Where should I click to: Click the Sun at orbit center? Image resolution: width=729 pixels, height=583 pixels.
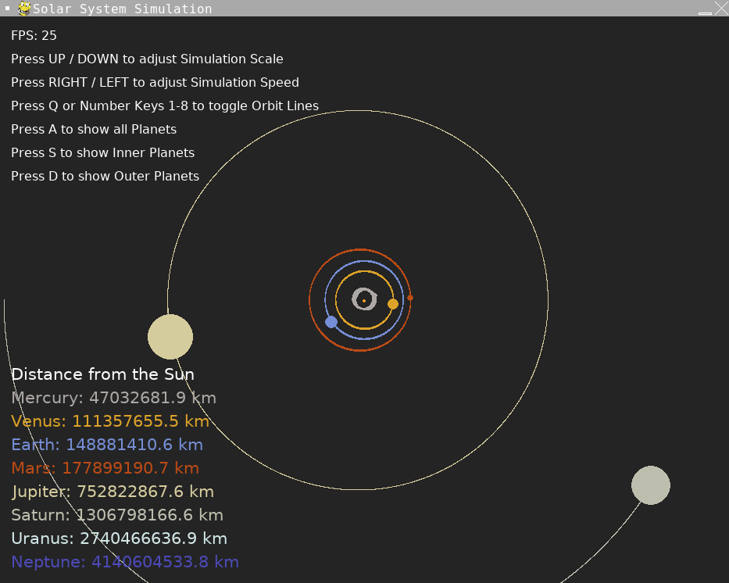coord(364,301)
